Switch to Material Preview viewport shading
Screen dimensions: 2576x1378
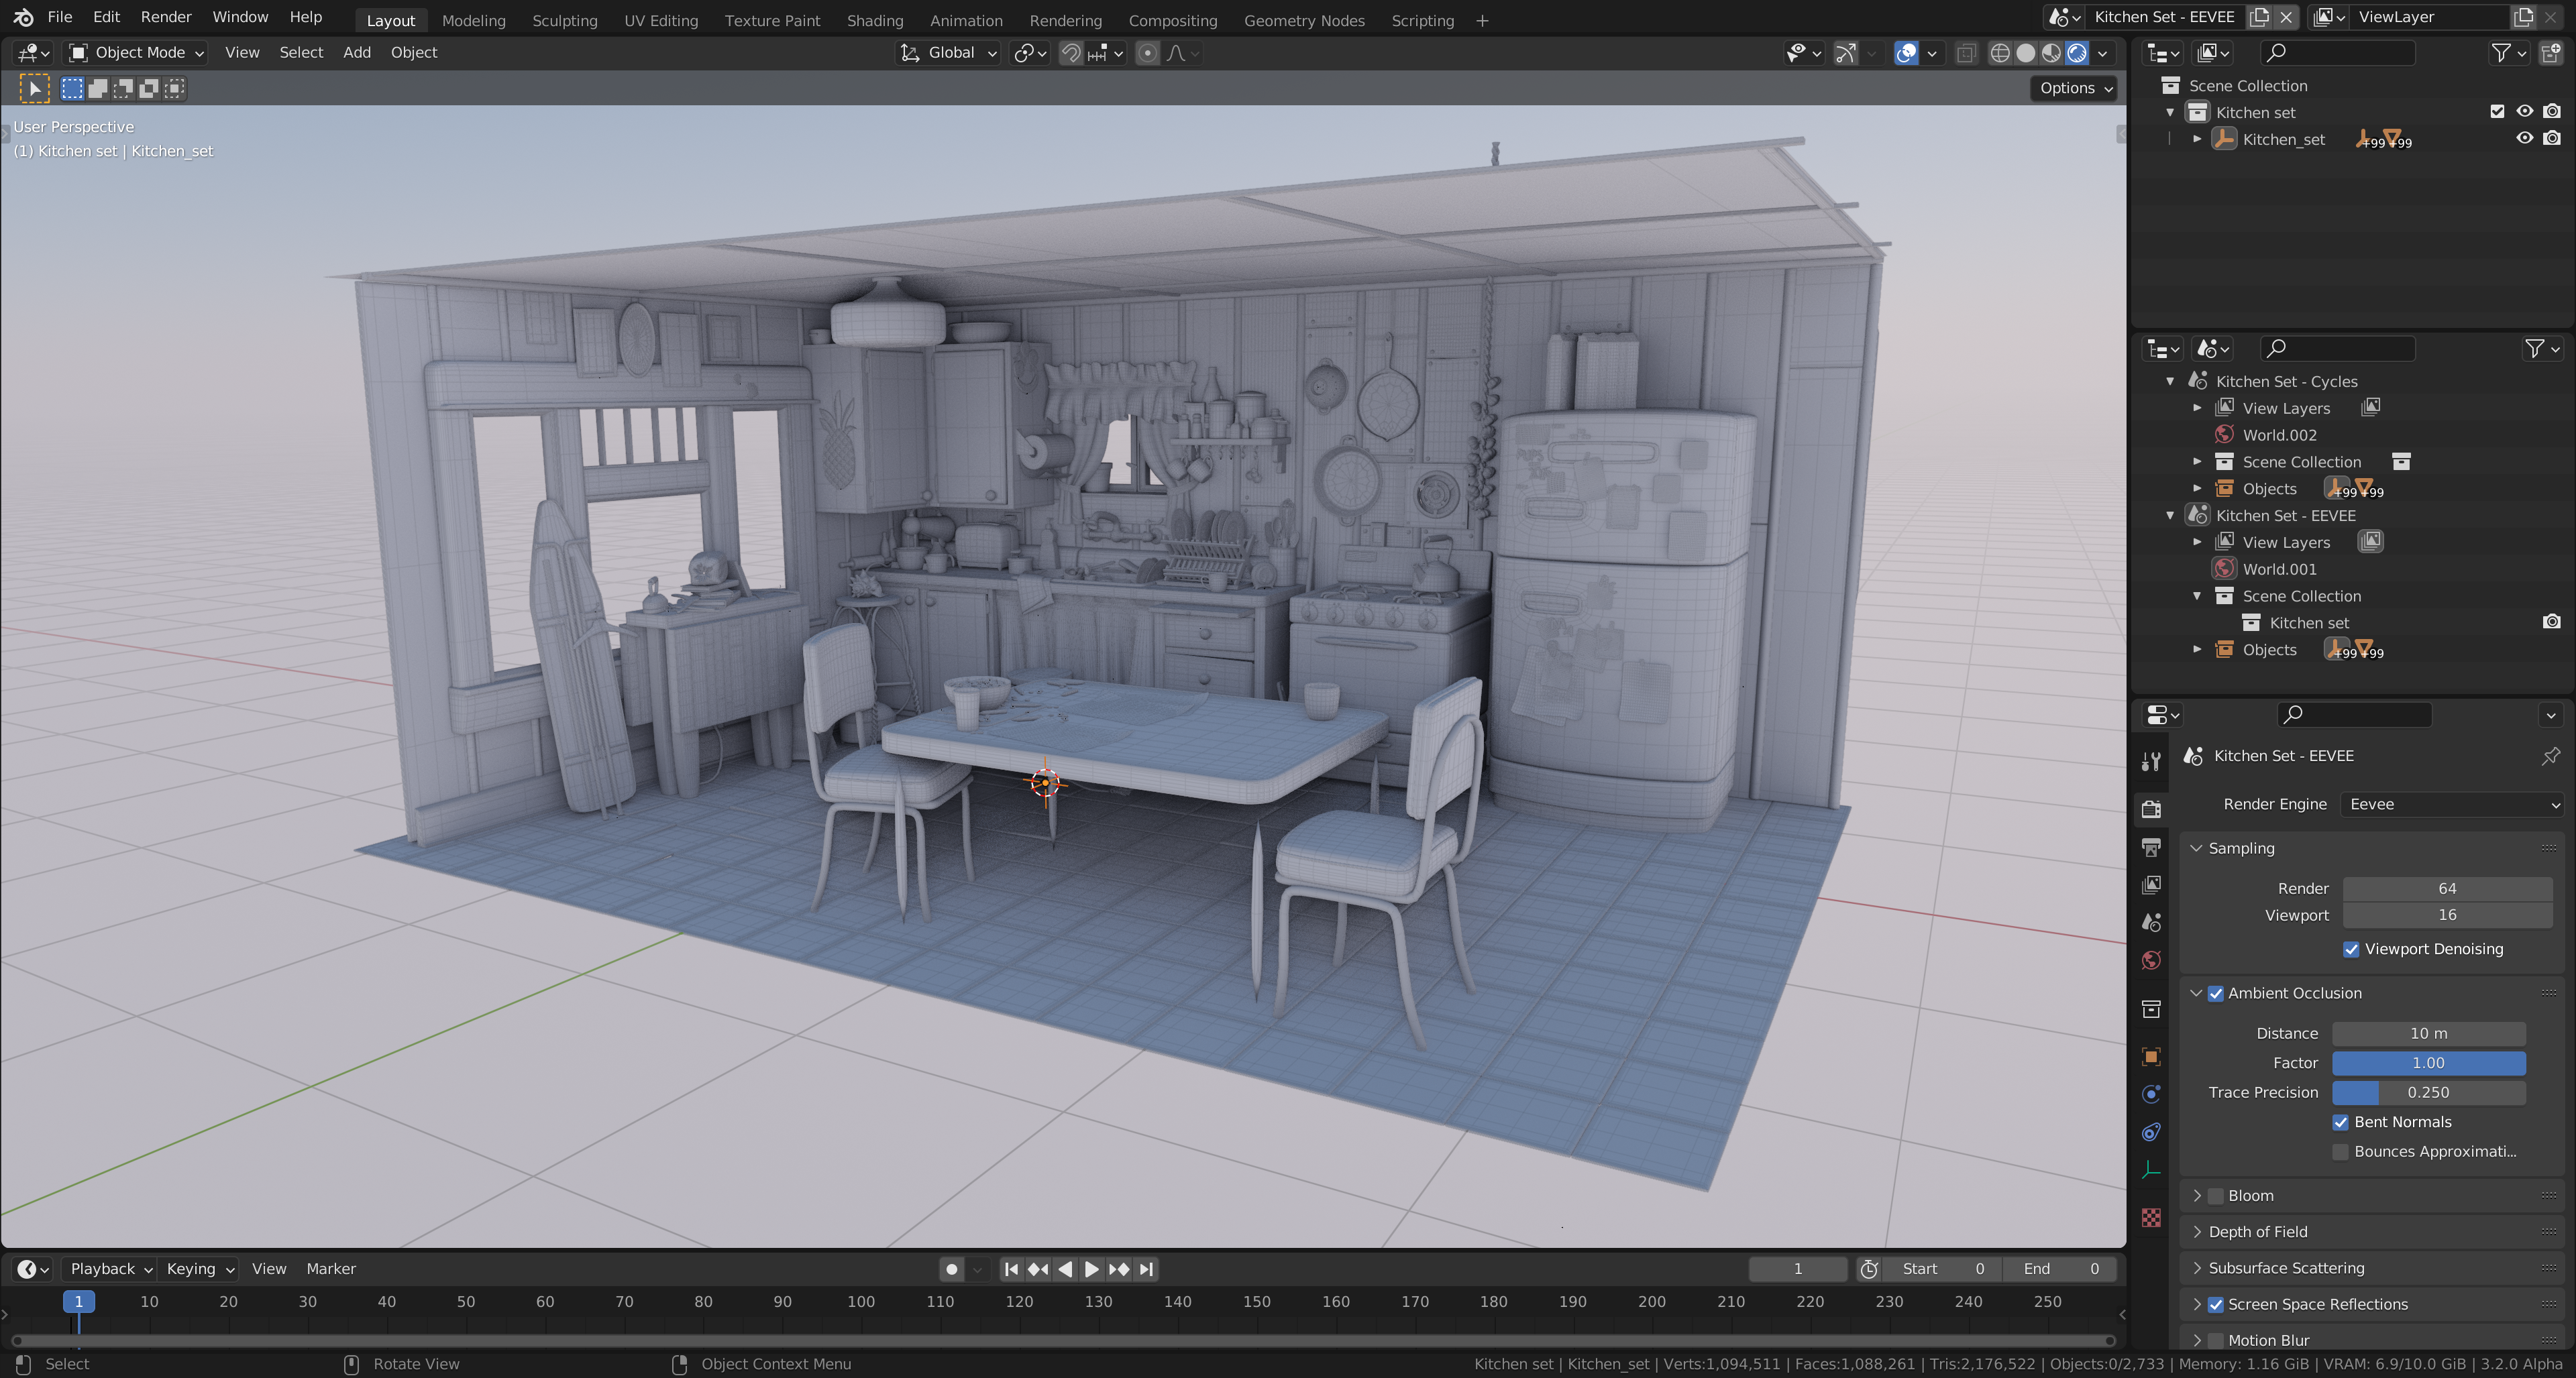point(2052,53)
